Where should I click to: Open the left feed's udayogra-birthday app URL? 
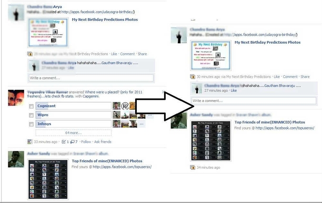point(98,12)
